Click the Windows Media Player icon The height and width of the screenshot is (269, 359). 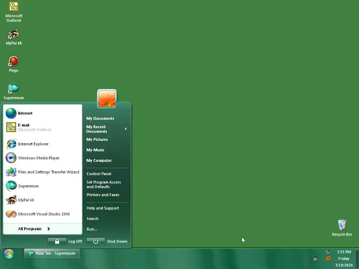(11, 158)
